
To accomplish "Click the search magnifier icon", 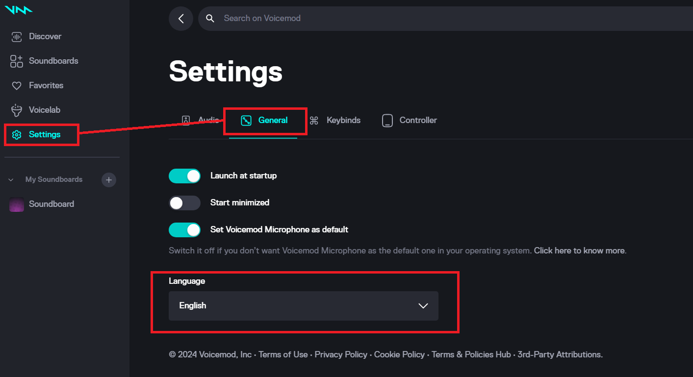I will 210,18.
